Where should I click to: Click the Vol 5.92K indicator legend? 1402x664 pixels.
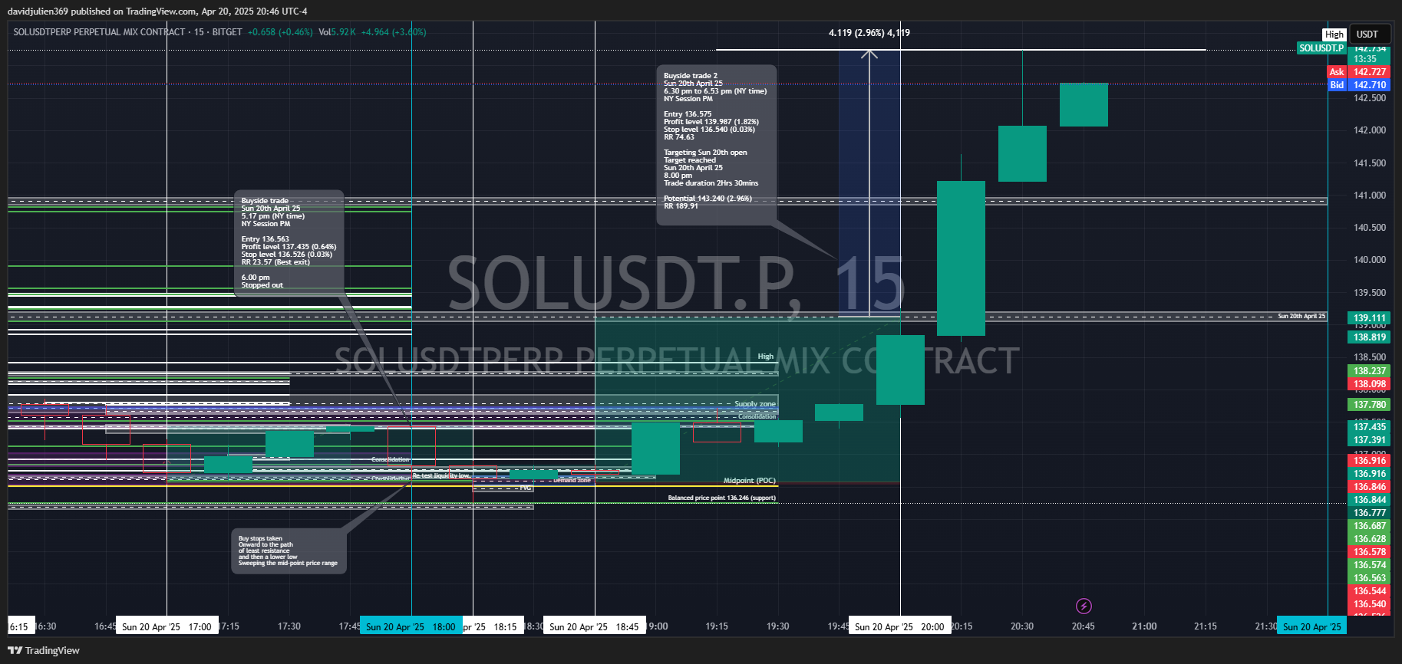point(337,32)
